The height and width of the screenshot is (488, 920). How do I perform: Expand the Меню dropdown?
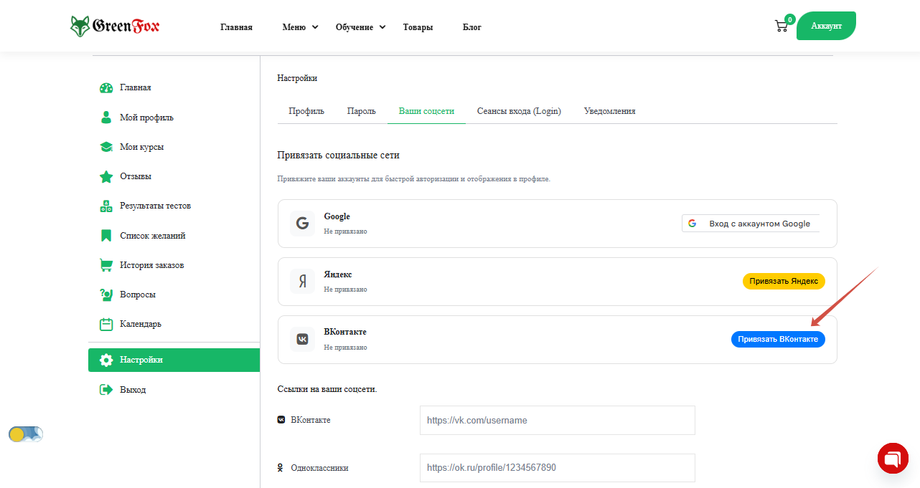pyautogui.click(x=300, y=27)
